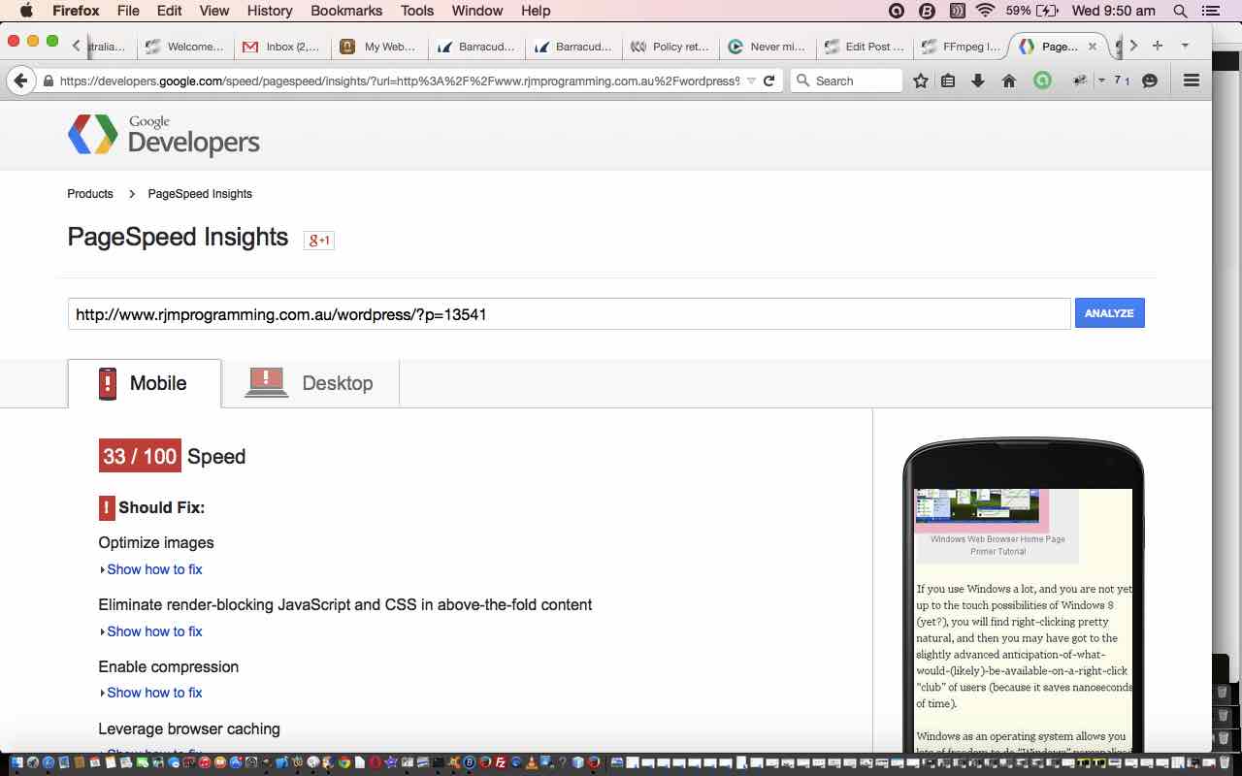Close the PageSpeed tab
Viewport: 1242px width, 776px height.
(x=1093, y=46)
